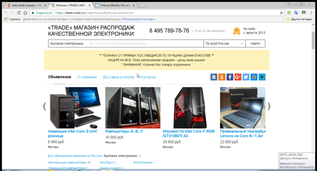Expand the По всей России region dropdown
Image resolution: width=317 pixels, height=171 pixels.
point(224,44)
